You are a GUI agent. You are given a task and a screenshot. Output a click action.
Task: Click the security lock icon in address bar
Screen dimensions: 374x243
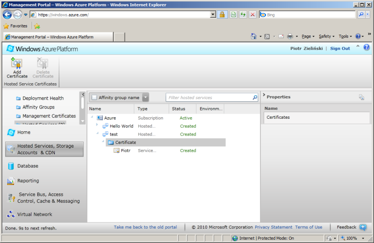(x=222, y=15)
